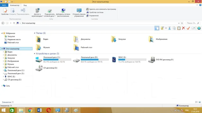Open media access (Доступ к мультимедиа) dropdown

[x=37, y=13]
